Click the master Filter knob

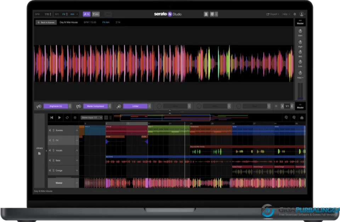click(x=300, y=73)
